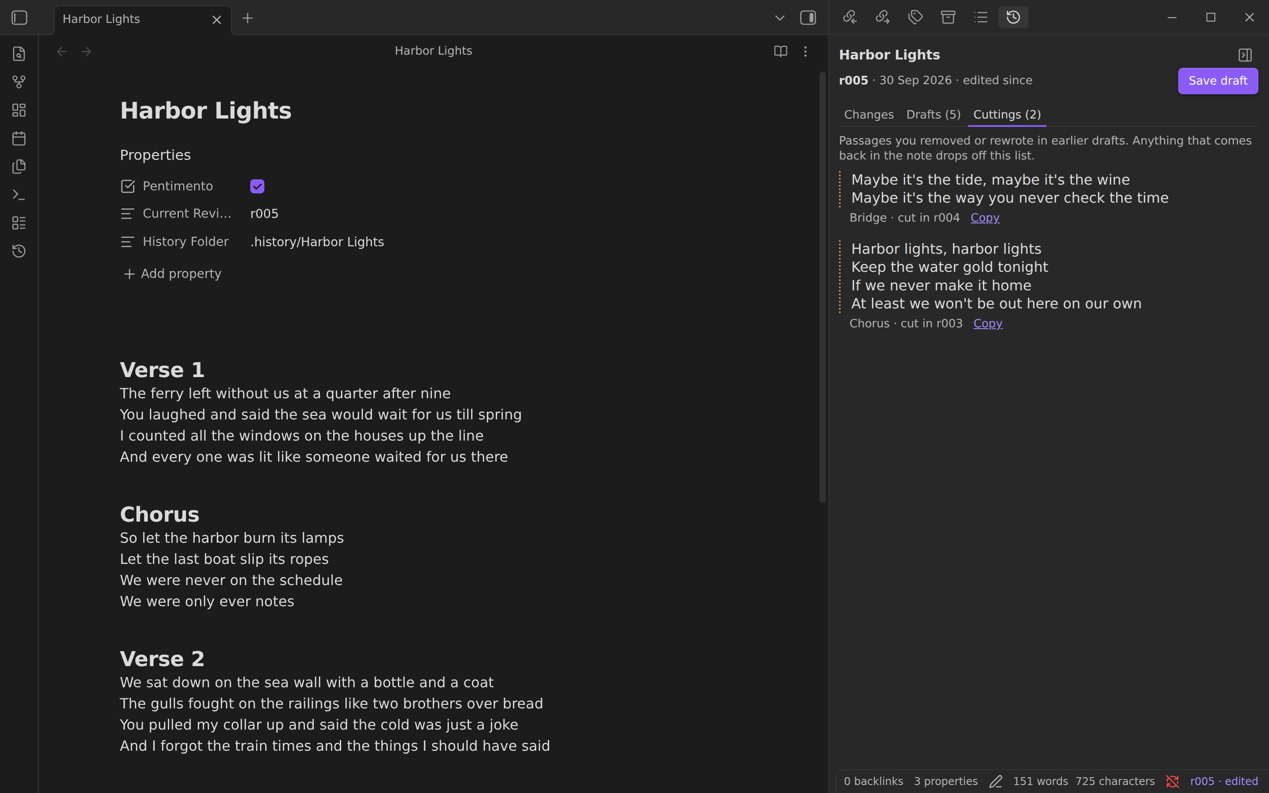Open the tab list dropdown chevron

[780, 18]
